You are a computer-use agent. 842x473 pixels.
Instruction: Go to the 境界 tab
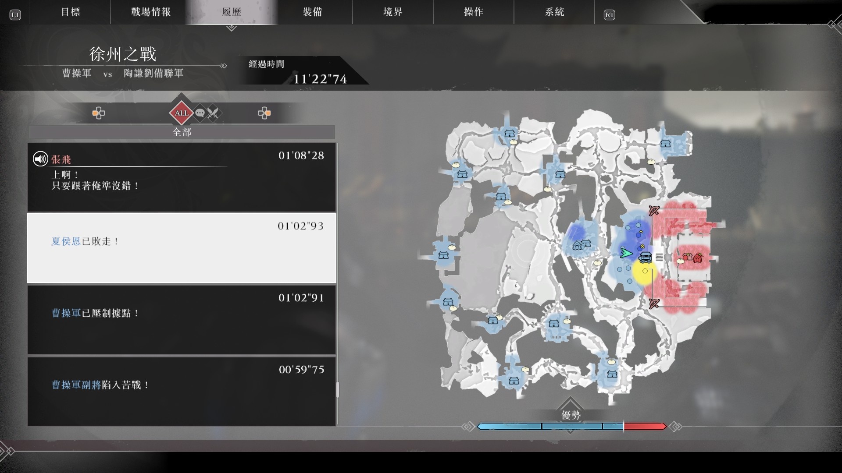[x=393, y=12]
